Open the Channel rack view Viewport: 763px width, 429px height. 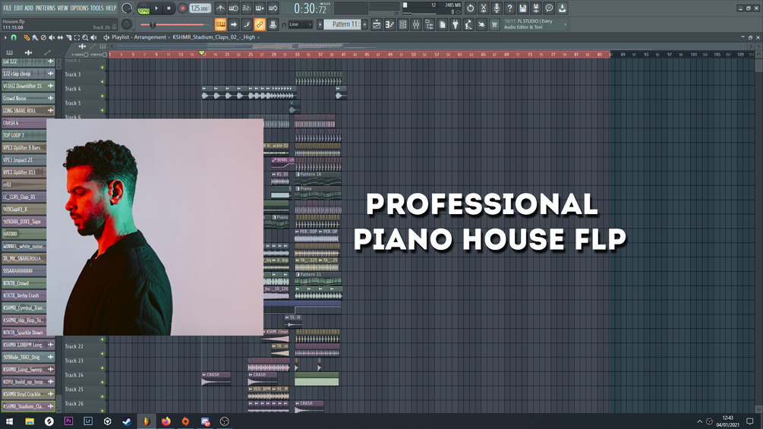(x=403, y=24)
